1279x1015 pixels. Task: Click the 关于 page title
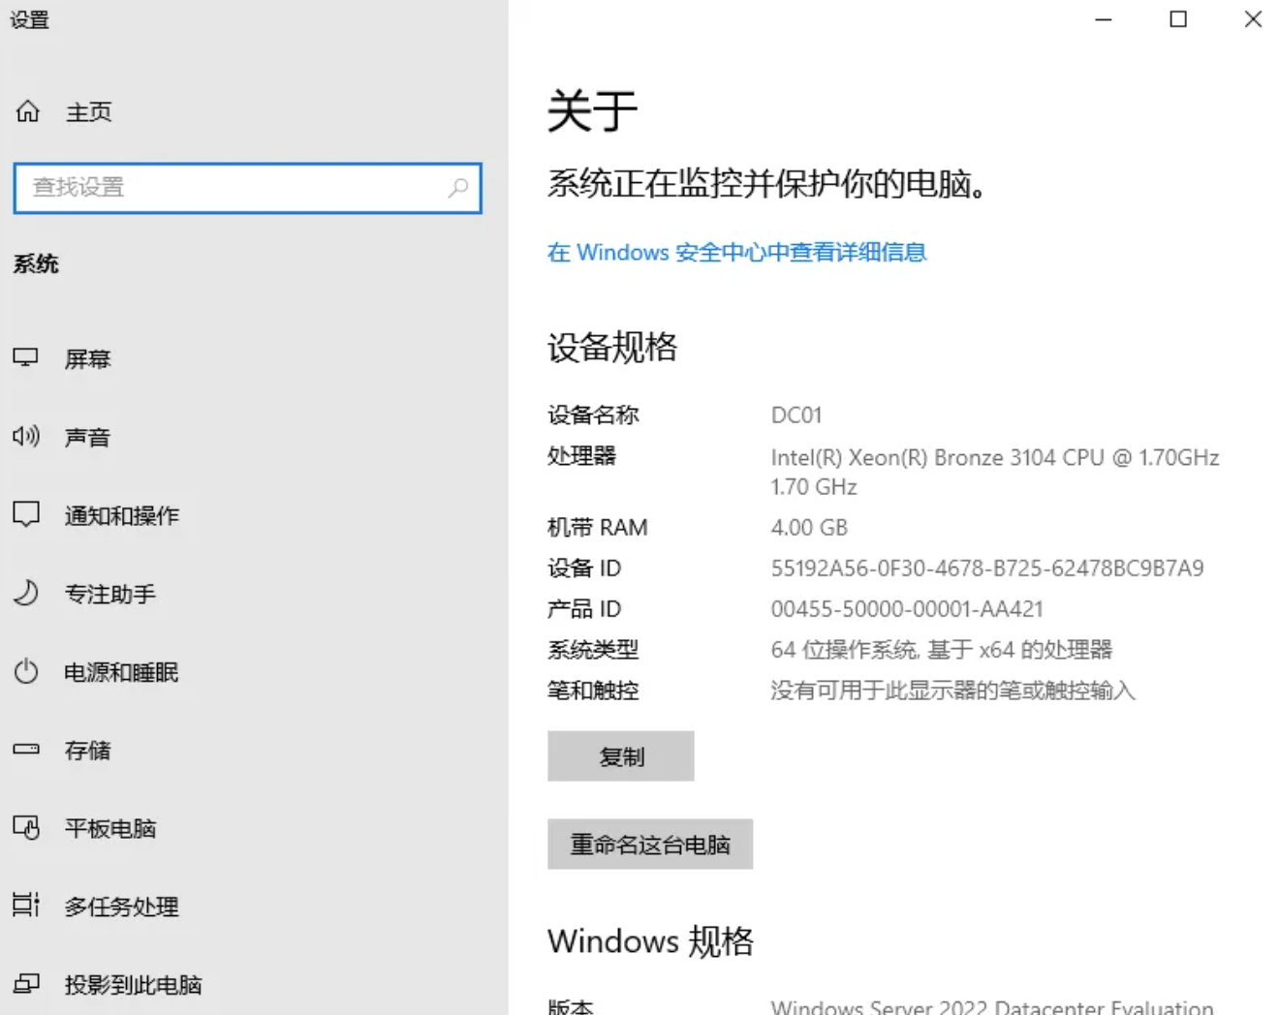tap(592, 110)
